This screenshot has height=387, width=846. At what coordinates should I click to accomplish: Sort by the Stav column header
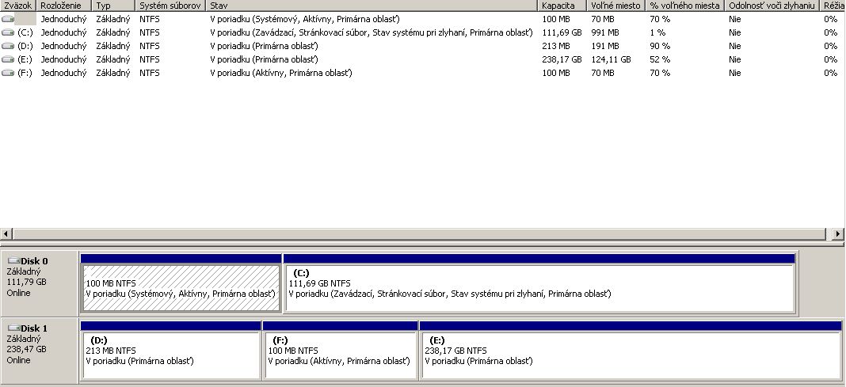[x=372, y=6]
